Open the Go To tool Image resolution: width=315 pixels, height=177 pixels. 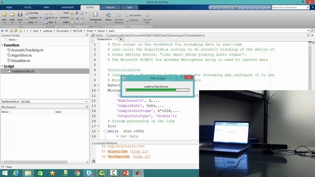pos(50,18)
